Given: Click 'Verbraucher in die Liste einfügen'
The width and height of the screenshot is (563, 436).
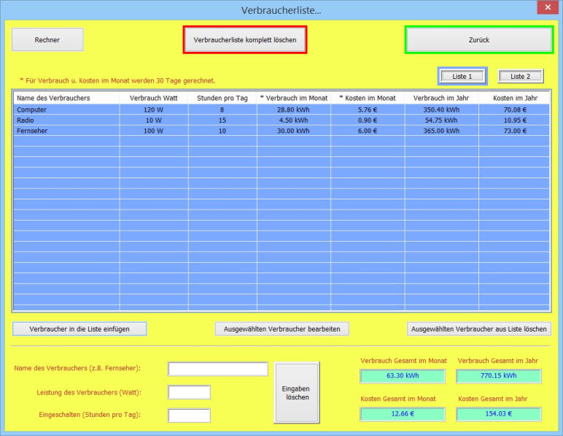Looking at the screenshot, I should [79, 329].
